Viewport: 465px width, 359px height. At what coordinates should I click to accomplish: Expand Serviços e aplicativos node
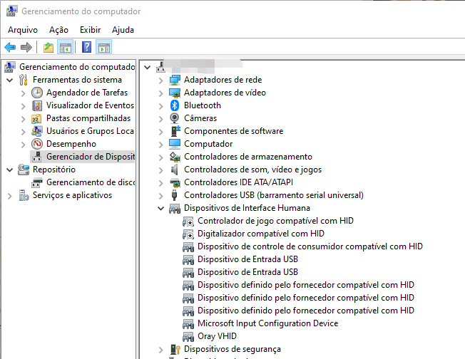10,196
